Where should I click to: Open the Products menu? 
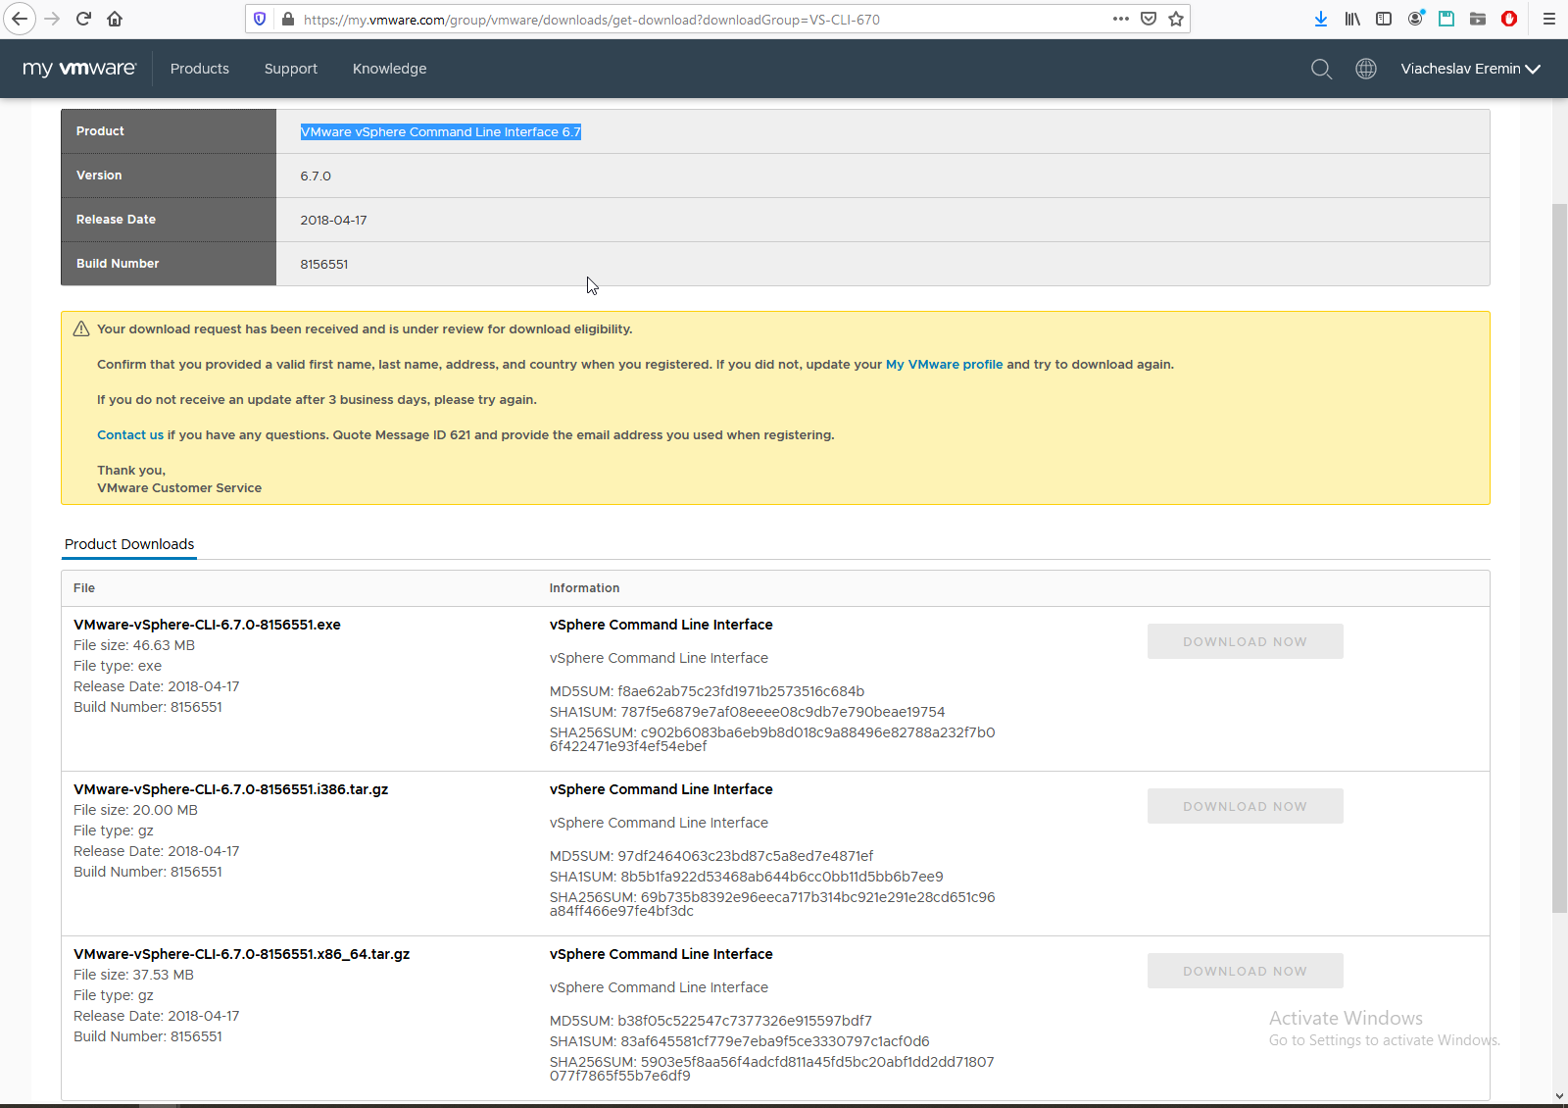200,69
